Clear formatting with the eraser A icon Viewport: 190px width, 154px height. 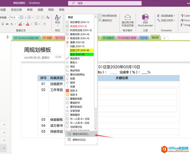point(48,17)
